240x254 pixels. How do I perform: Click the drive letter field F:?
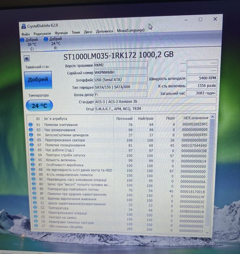121,94
